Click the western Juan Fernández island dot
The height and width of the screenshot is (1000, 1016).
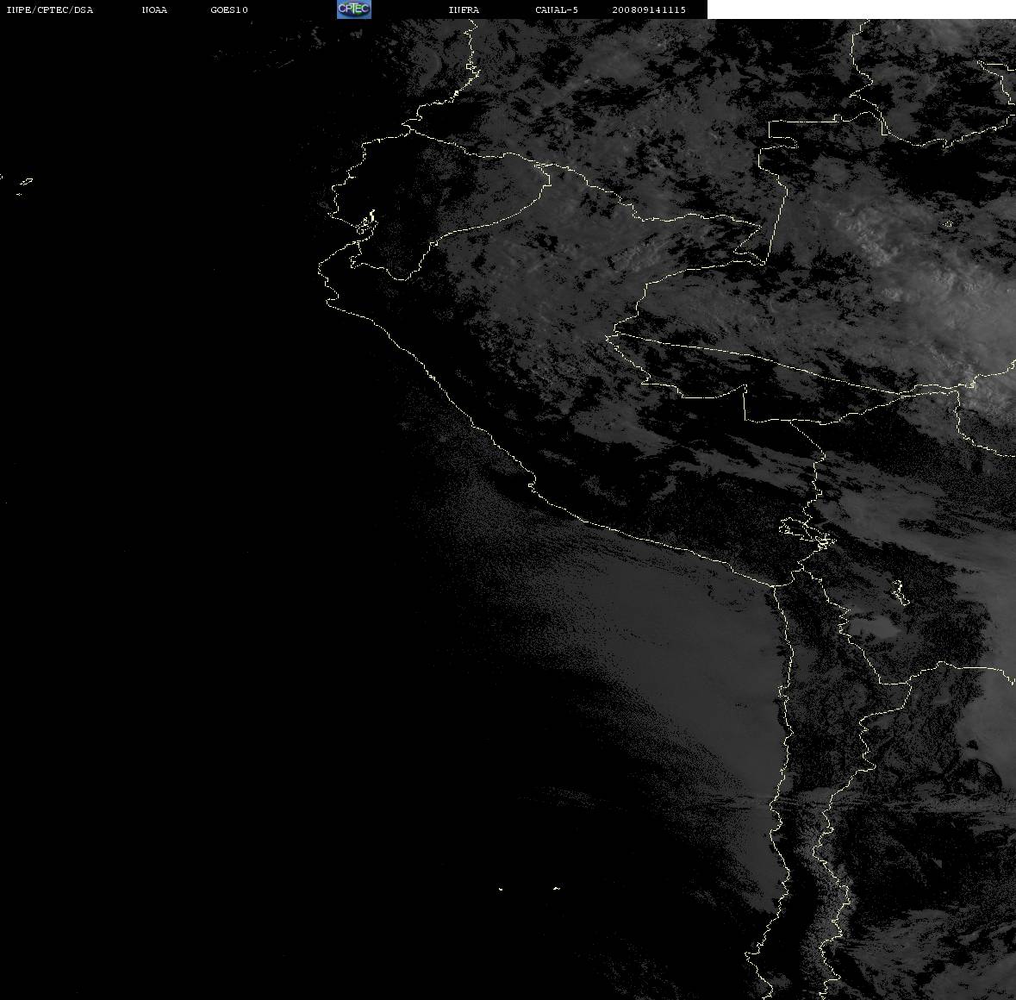coord(501,889)
